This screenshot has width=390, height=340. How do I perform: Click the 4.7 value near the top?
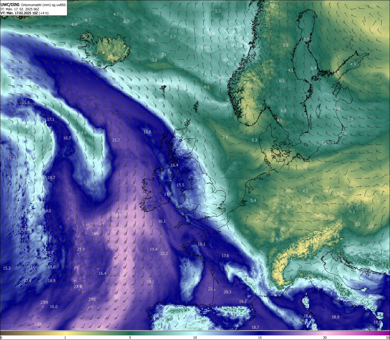[116, 14]
